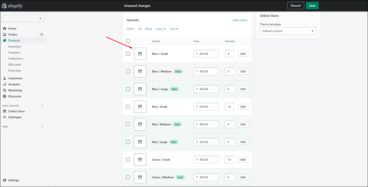
Task: Edit the Red / Small variant
Action: [x=243, y=107]
